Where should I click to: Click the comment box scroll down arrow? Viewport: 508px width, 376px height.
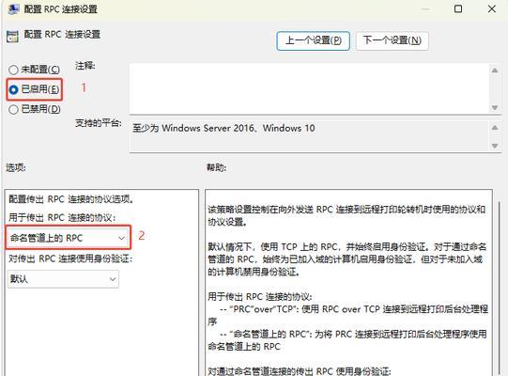click(x=495, y=107)
